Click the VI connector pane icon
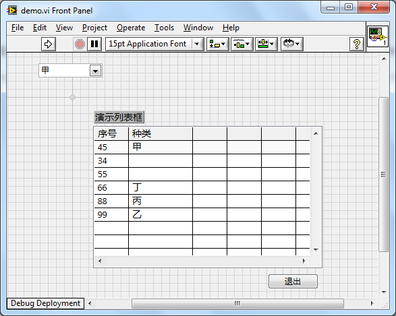This screenshot has height=316, width=396. (x=378, y=36)
